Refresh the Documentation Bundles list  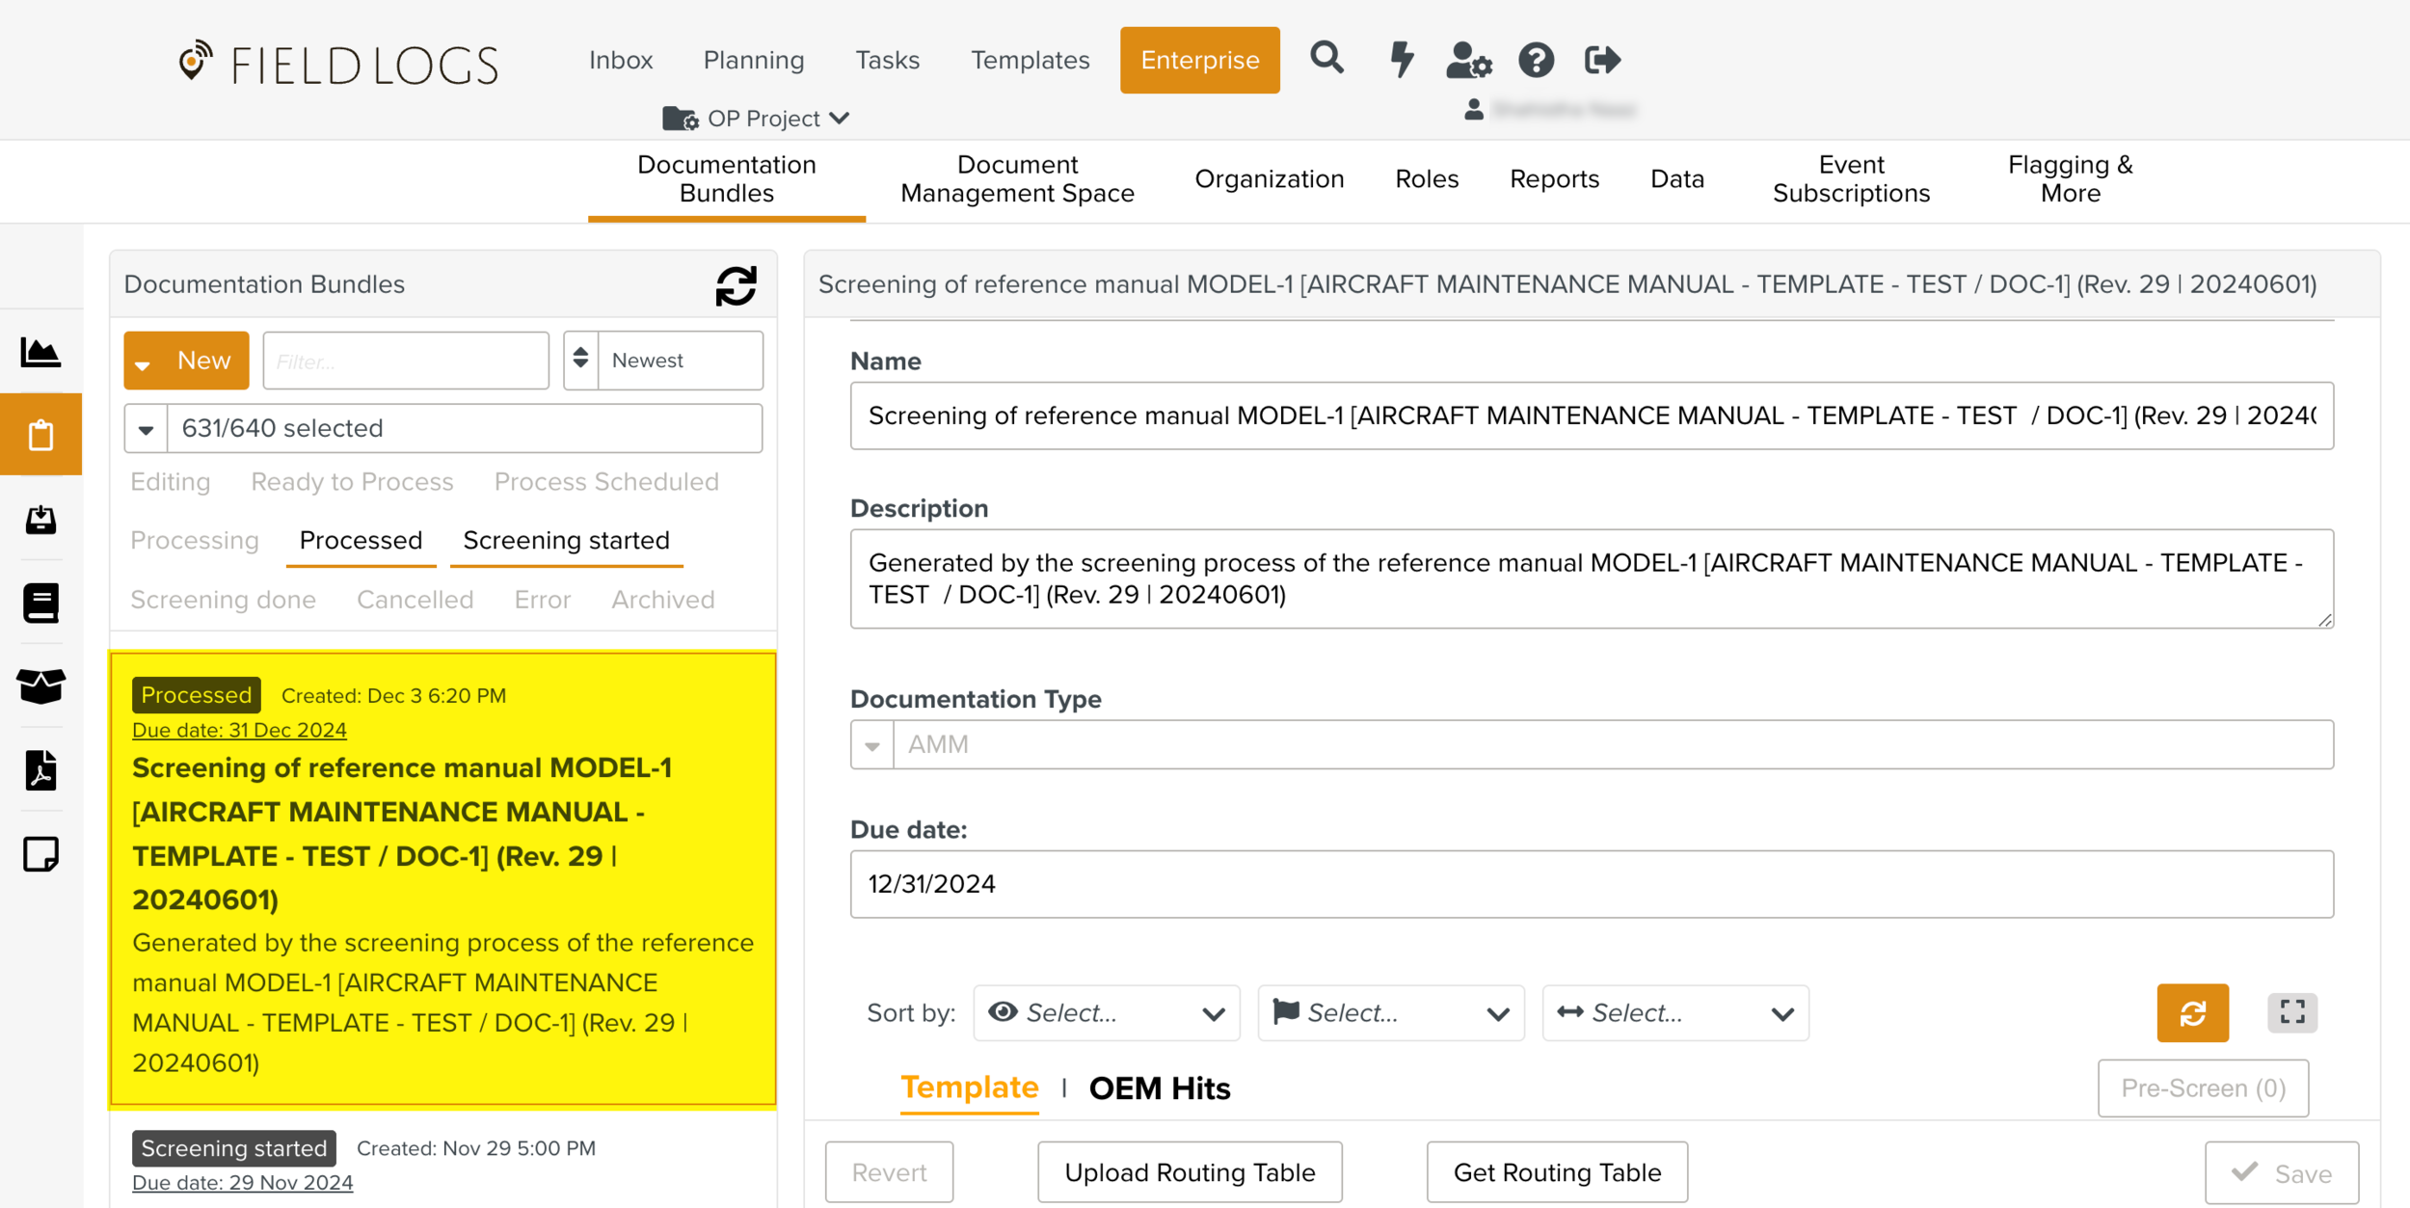point(736,285)
